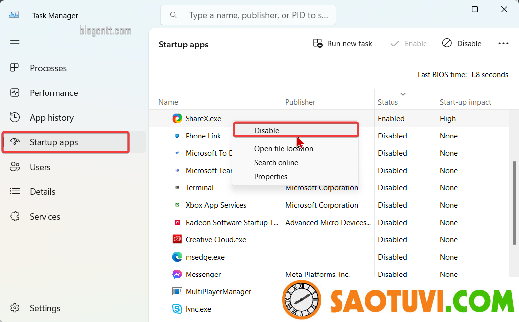
Task: Click the Run new task icon
Action: [318, 44]
